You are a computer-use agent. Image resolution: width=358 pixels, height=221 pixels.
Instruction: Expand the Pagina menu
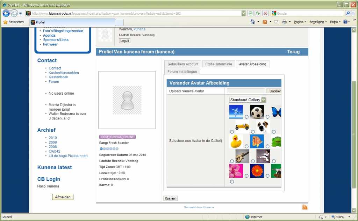[x=300, y=22]
